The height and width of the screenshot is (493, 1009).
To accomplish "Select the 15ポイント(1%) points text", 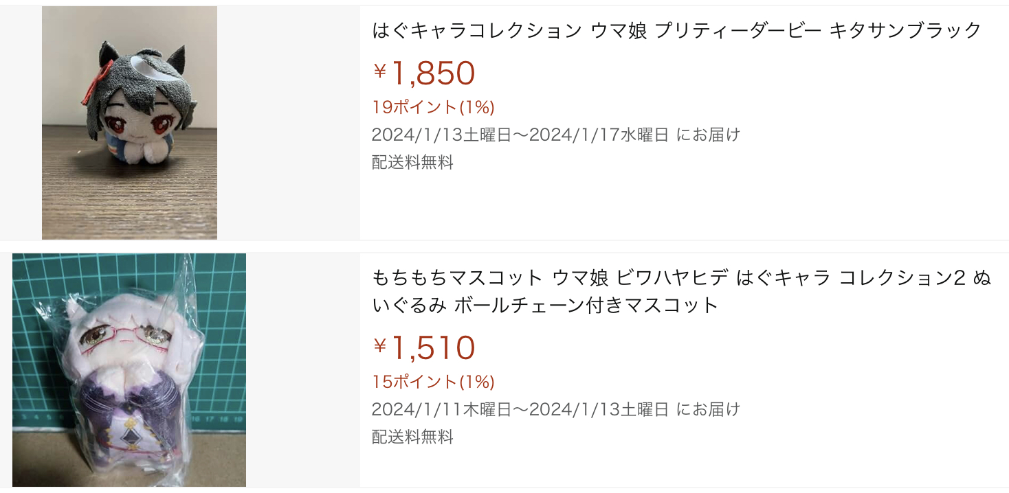I will pos(433,382).
